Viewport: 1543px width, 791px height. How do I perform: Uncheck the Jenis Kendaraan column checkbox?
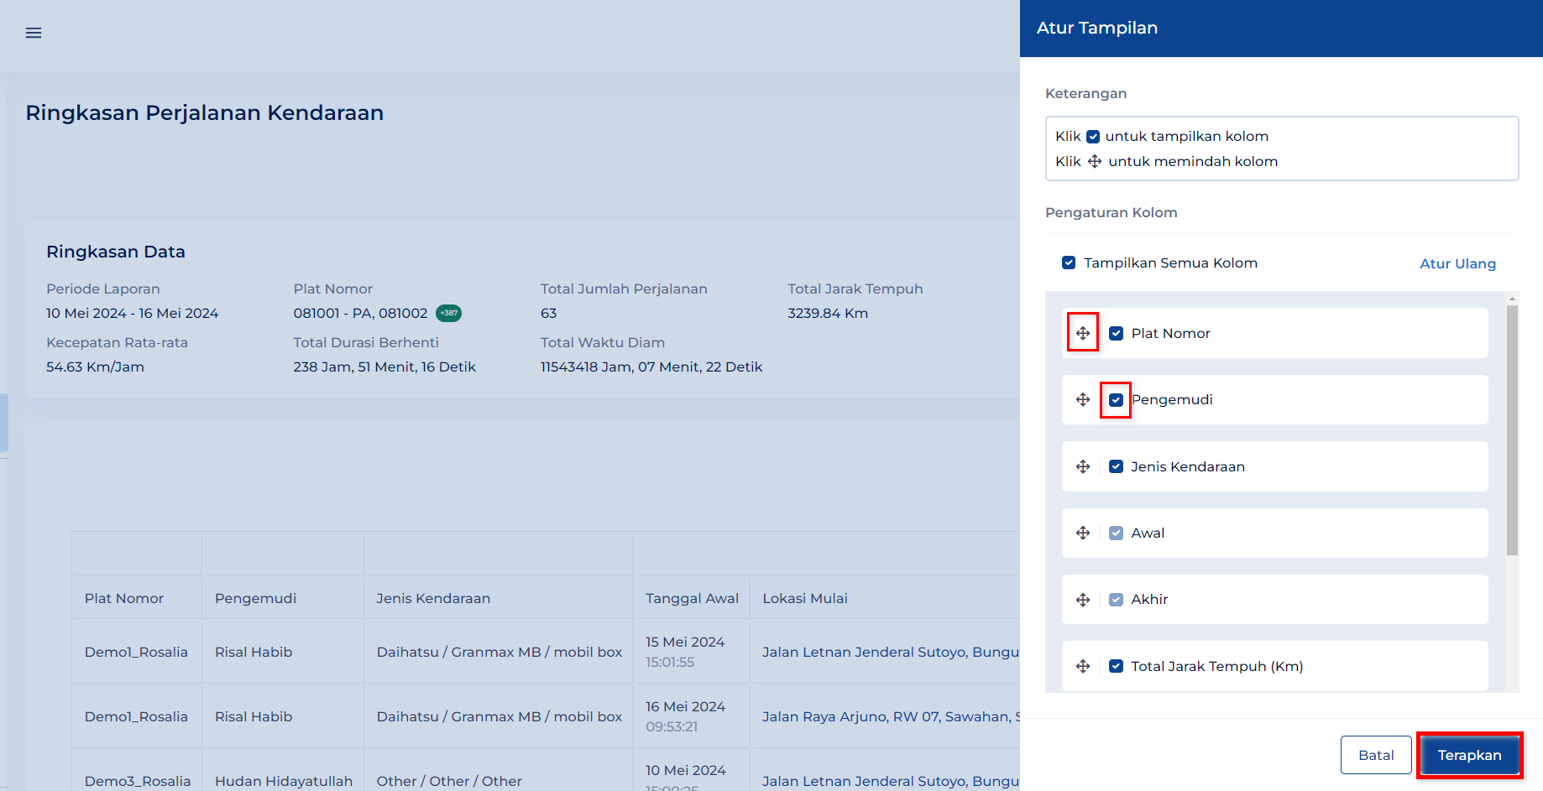[x=1116, y=466]
